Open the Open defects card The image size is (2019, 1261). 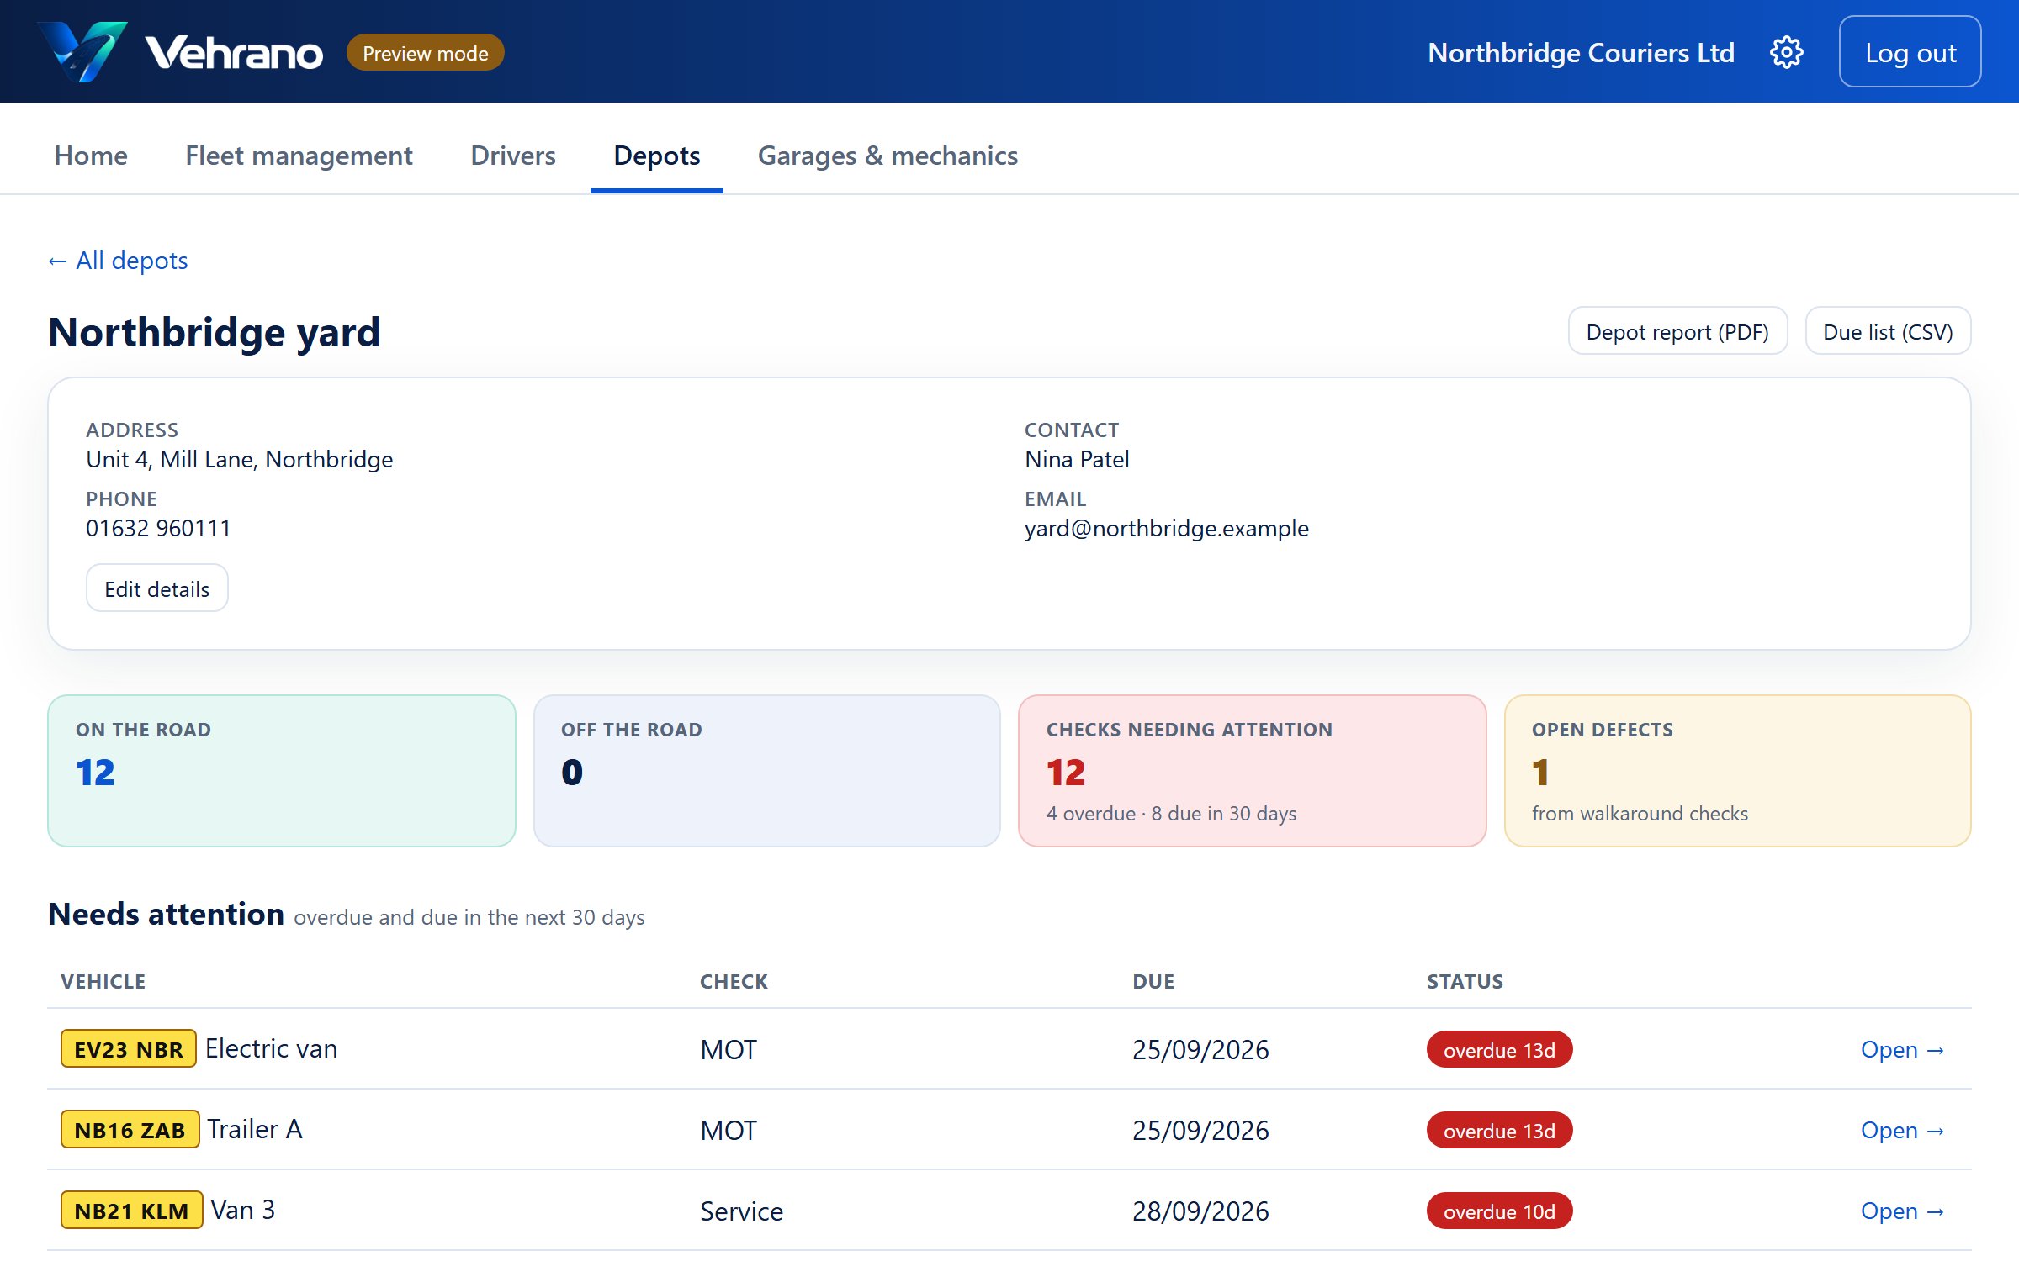pos(1738,771)
